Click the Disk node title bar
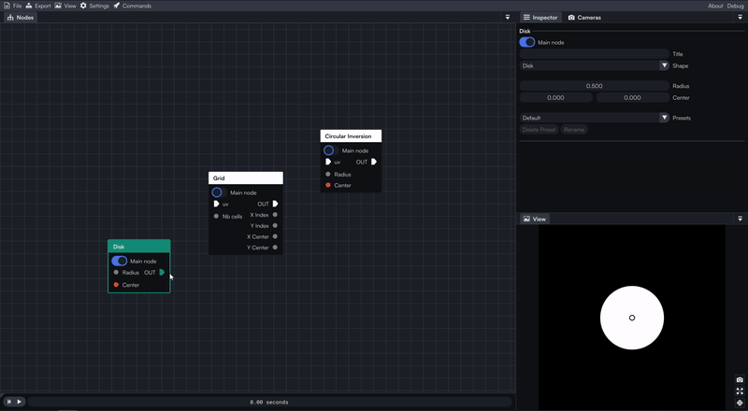 [x=138, y=246]
